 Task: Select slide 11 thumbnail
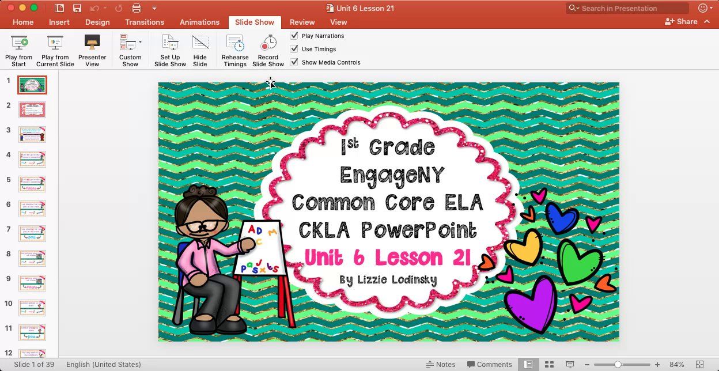click(x=32, y=333)
